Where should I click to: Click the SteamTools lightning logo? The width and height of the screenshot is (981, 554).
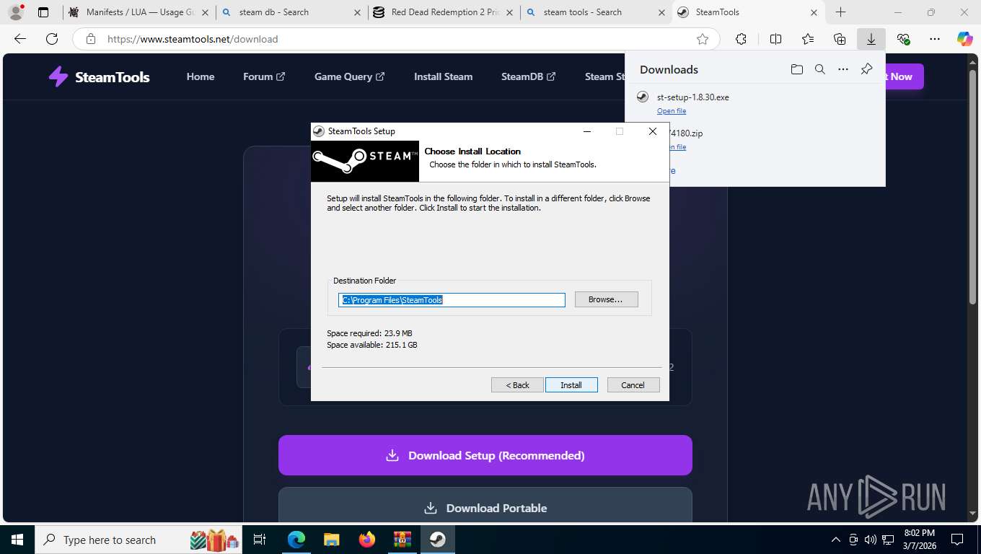tap(58, 76)
